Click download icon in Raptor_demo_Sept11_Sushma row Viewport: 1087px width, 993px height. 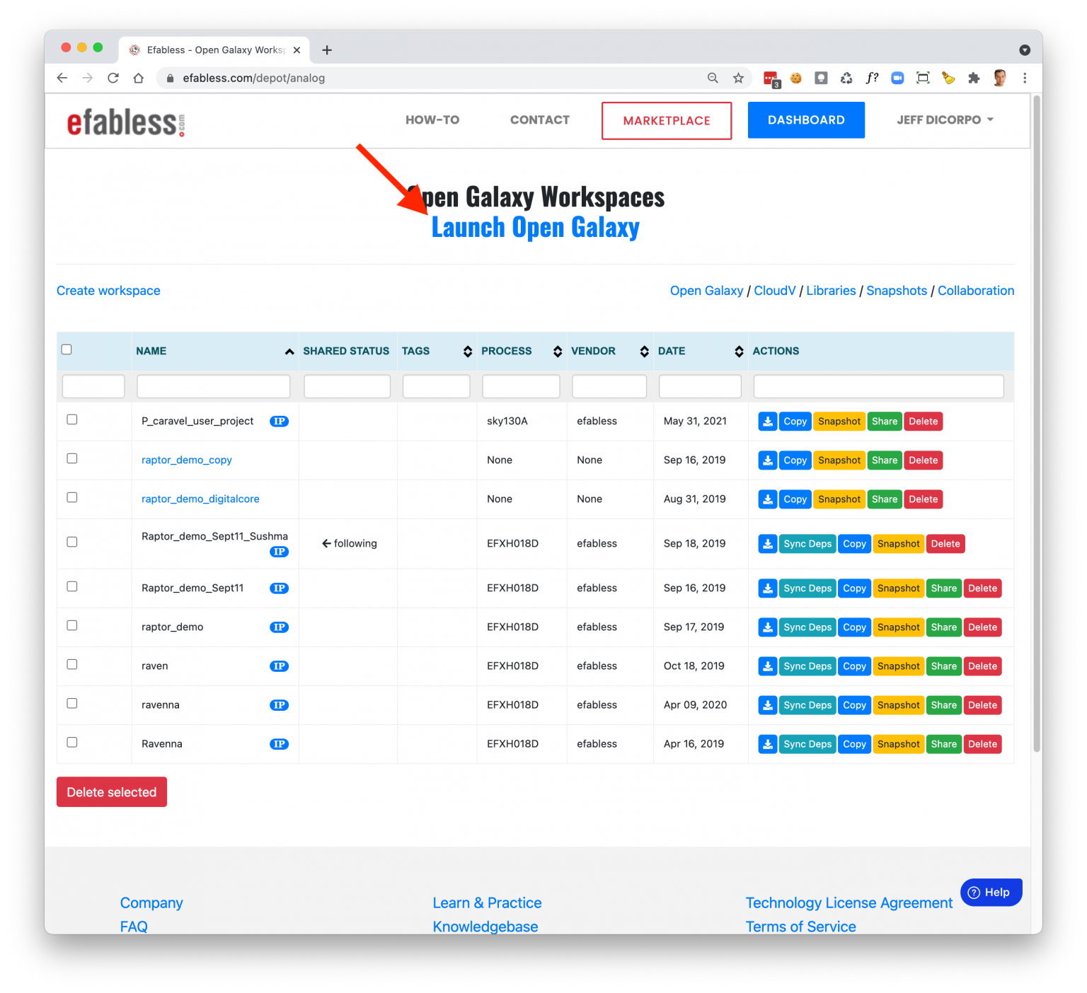tap(767, 544)
